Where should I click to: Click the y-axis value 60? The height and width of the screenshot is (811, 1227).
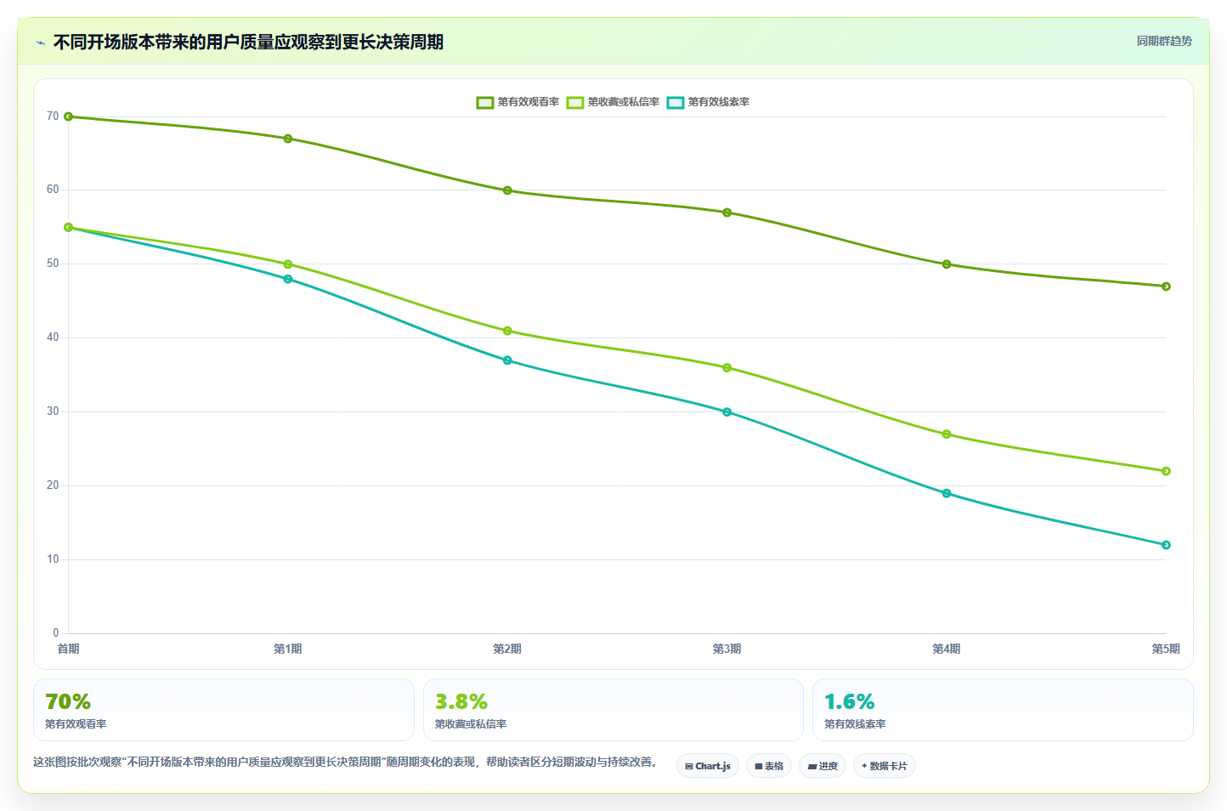[x=53, y=190]
